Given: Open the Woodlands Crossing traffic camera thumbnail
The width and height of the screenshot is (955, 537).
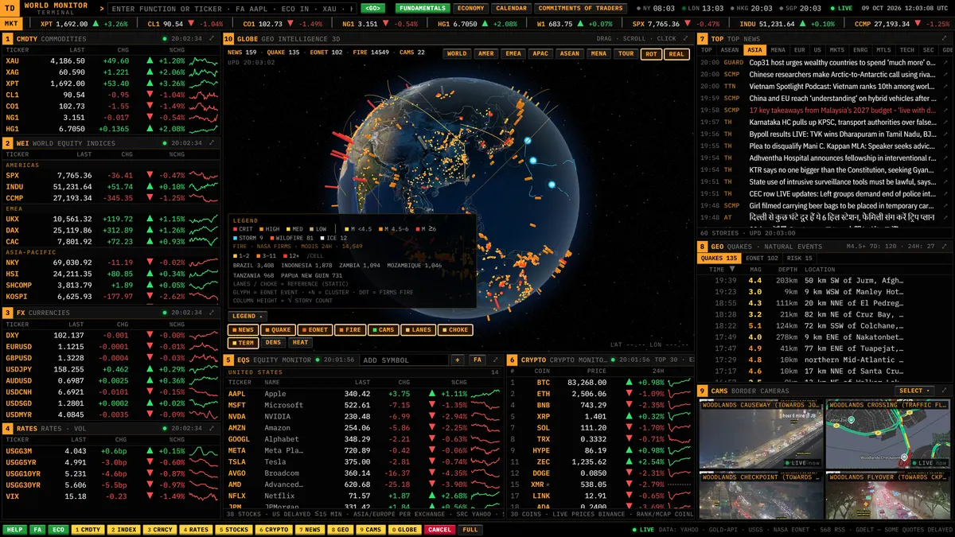Looking at the screenshot, I should point(888,434).
